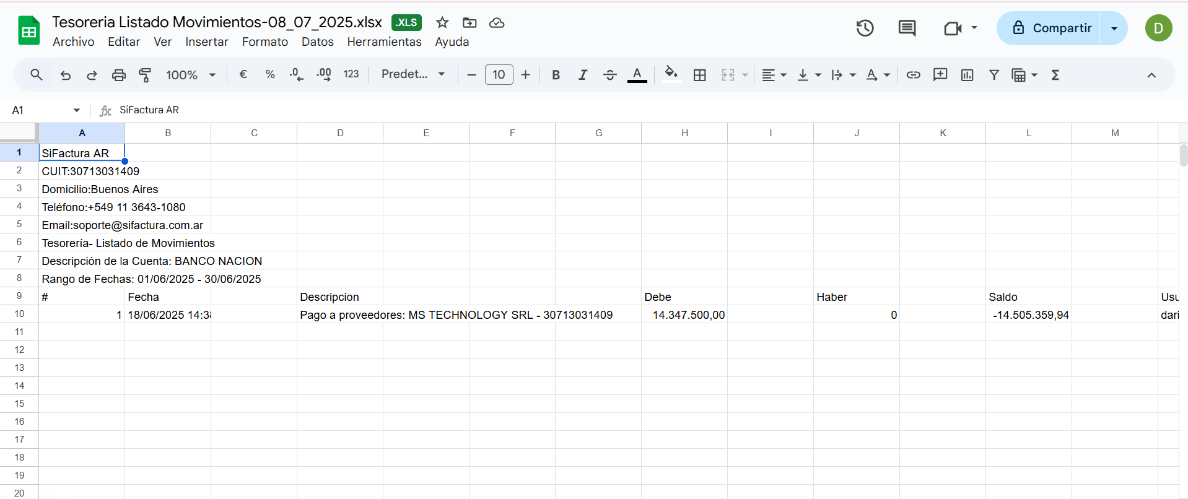This screenshot has width=1188, height=499.
Task: Toggle strikethrough formatting
Action: click(x=610, y=75)
